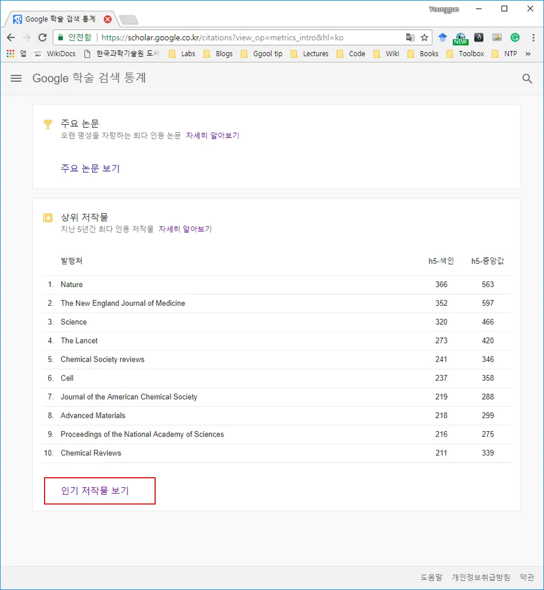The image size is (544, 590).
Task: Click the picture extension icon
Action: (497, 37)
